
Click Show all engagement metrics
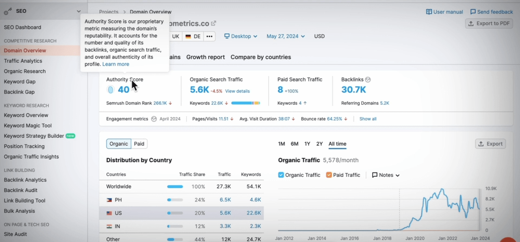[368, 119]
